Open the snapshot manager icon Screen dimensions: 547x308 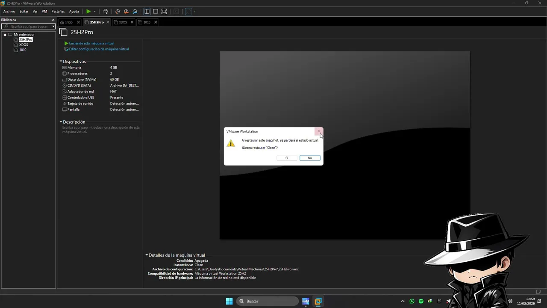click(x=135, y=12)
